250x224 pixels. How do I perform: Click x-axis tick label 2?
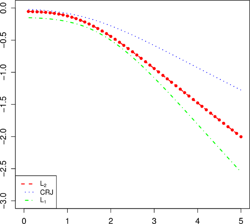click(111, 219)
